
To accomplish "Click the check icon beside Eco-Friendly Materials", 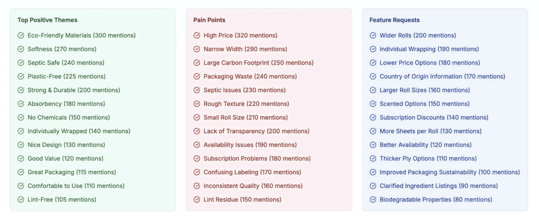I will click(21, 35).
